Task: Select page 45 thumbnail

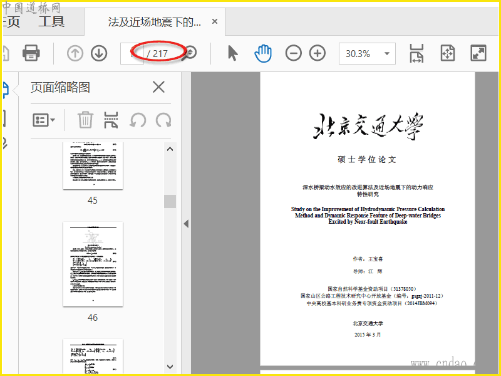Action: pyautogui.click(x=93, y=165)
